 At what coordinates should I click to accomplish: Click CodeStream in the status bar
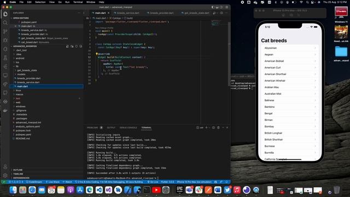click(x=34, y=182)
